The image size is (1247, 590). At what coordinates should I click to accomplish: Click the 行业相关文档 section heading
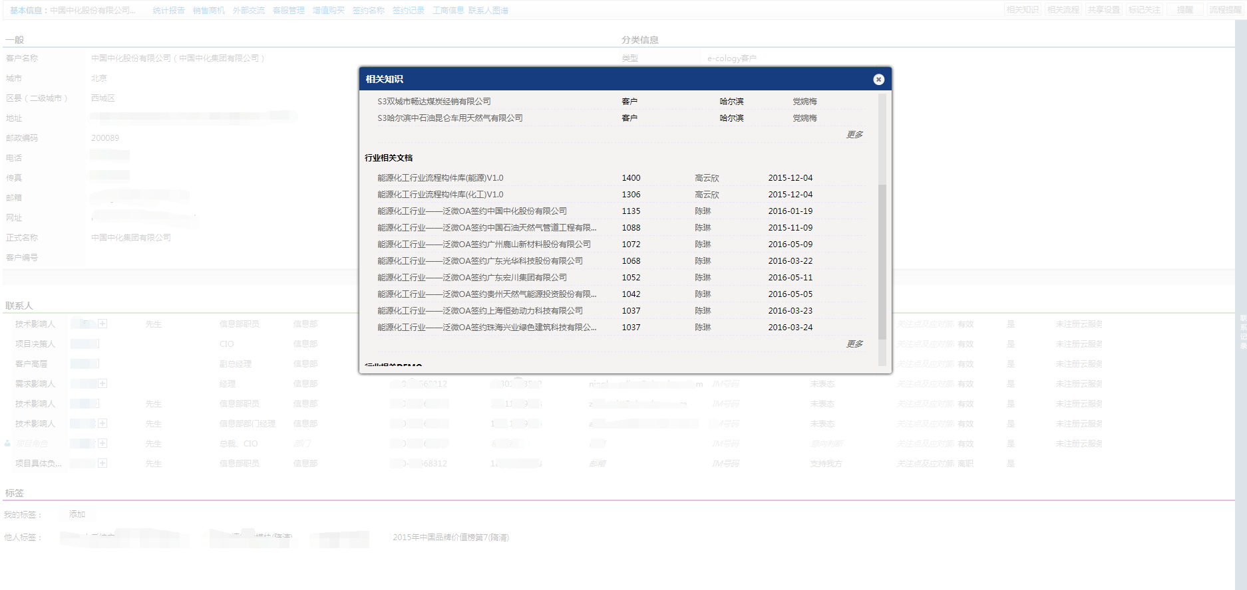tap(389, 158)
